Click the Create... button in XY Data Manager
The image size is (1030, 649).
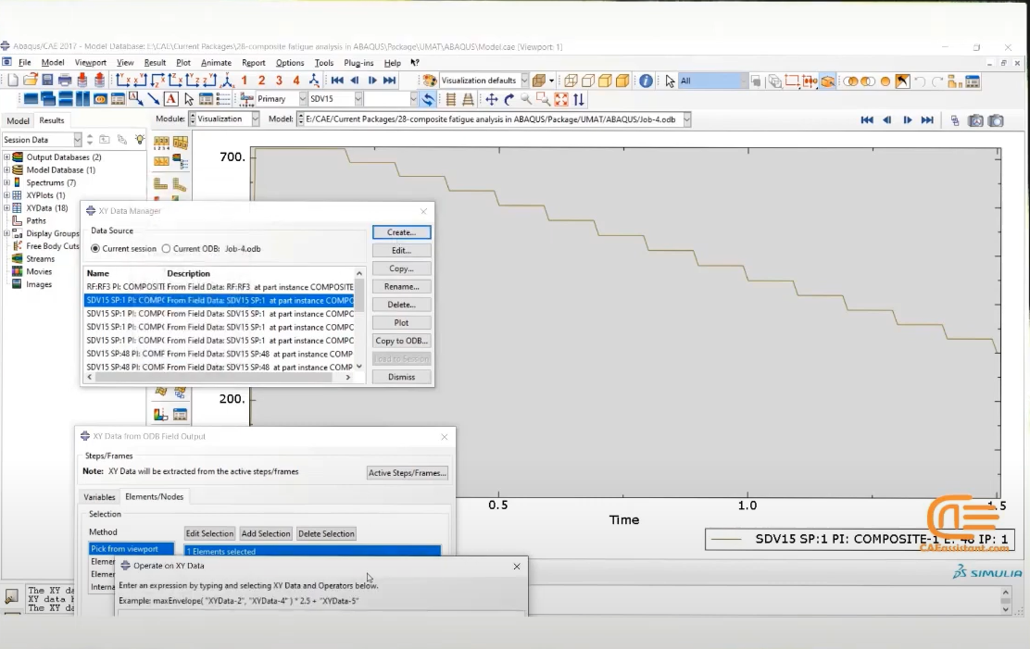401,232
